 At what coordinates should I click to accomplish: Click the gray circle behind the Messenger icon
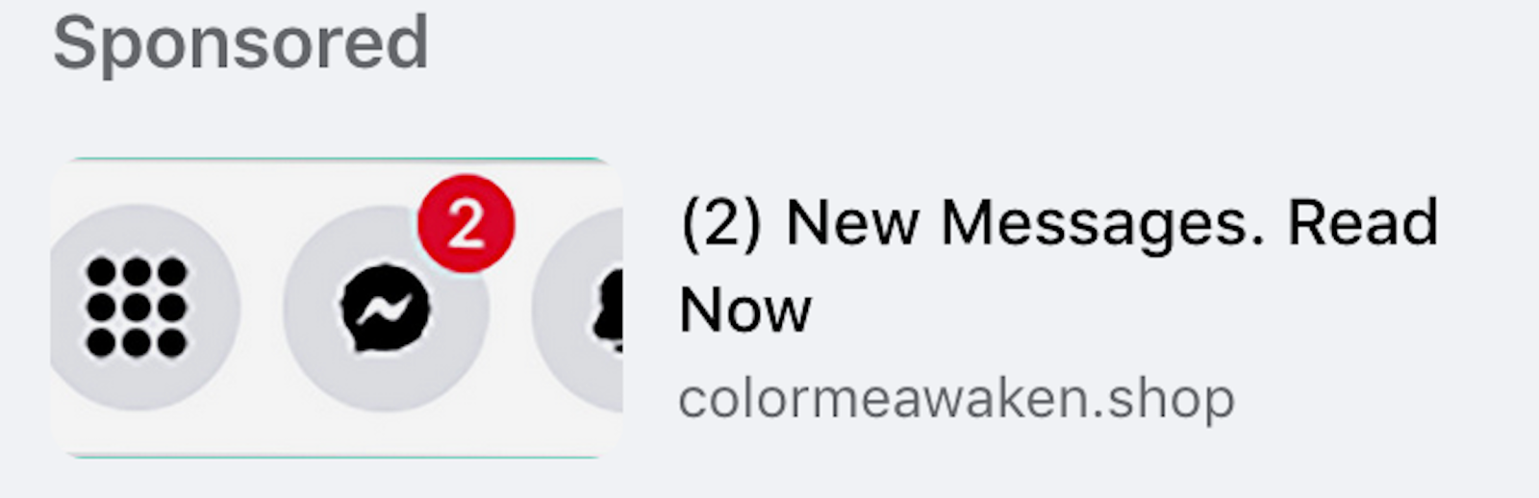(387, 310)
